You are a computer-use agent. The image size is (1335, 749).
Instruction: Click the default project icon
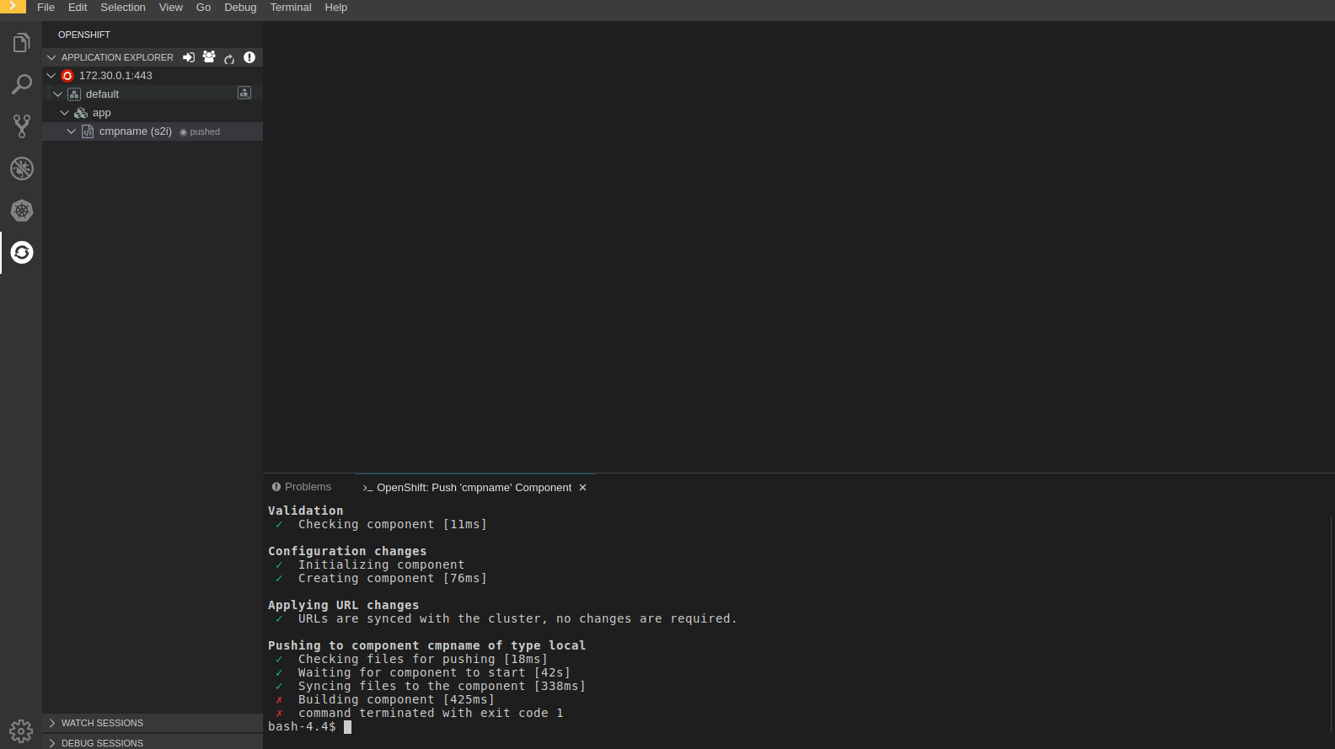coord(74,94)
